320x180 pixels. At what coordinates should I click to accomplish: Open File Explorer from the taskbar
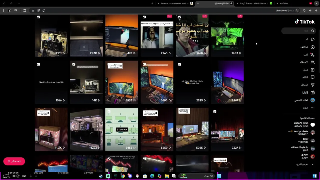[x=167, y=176]
